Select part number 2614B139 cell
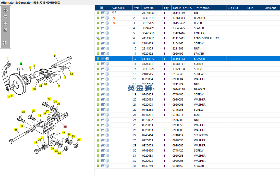This screenshot has width=280, height=176. tap(148, 13)
